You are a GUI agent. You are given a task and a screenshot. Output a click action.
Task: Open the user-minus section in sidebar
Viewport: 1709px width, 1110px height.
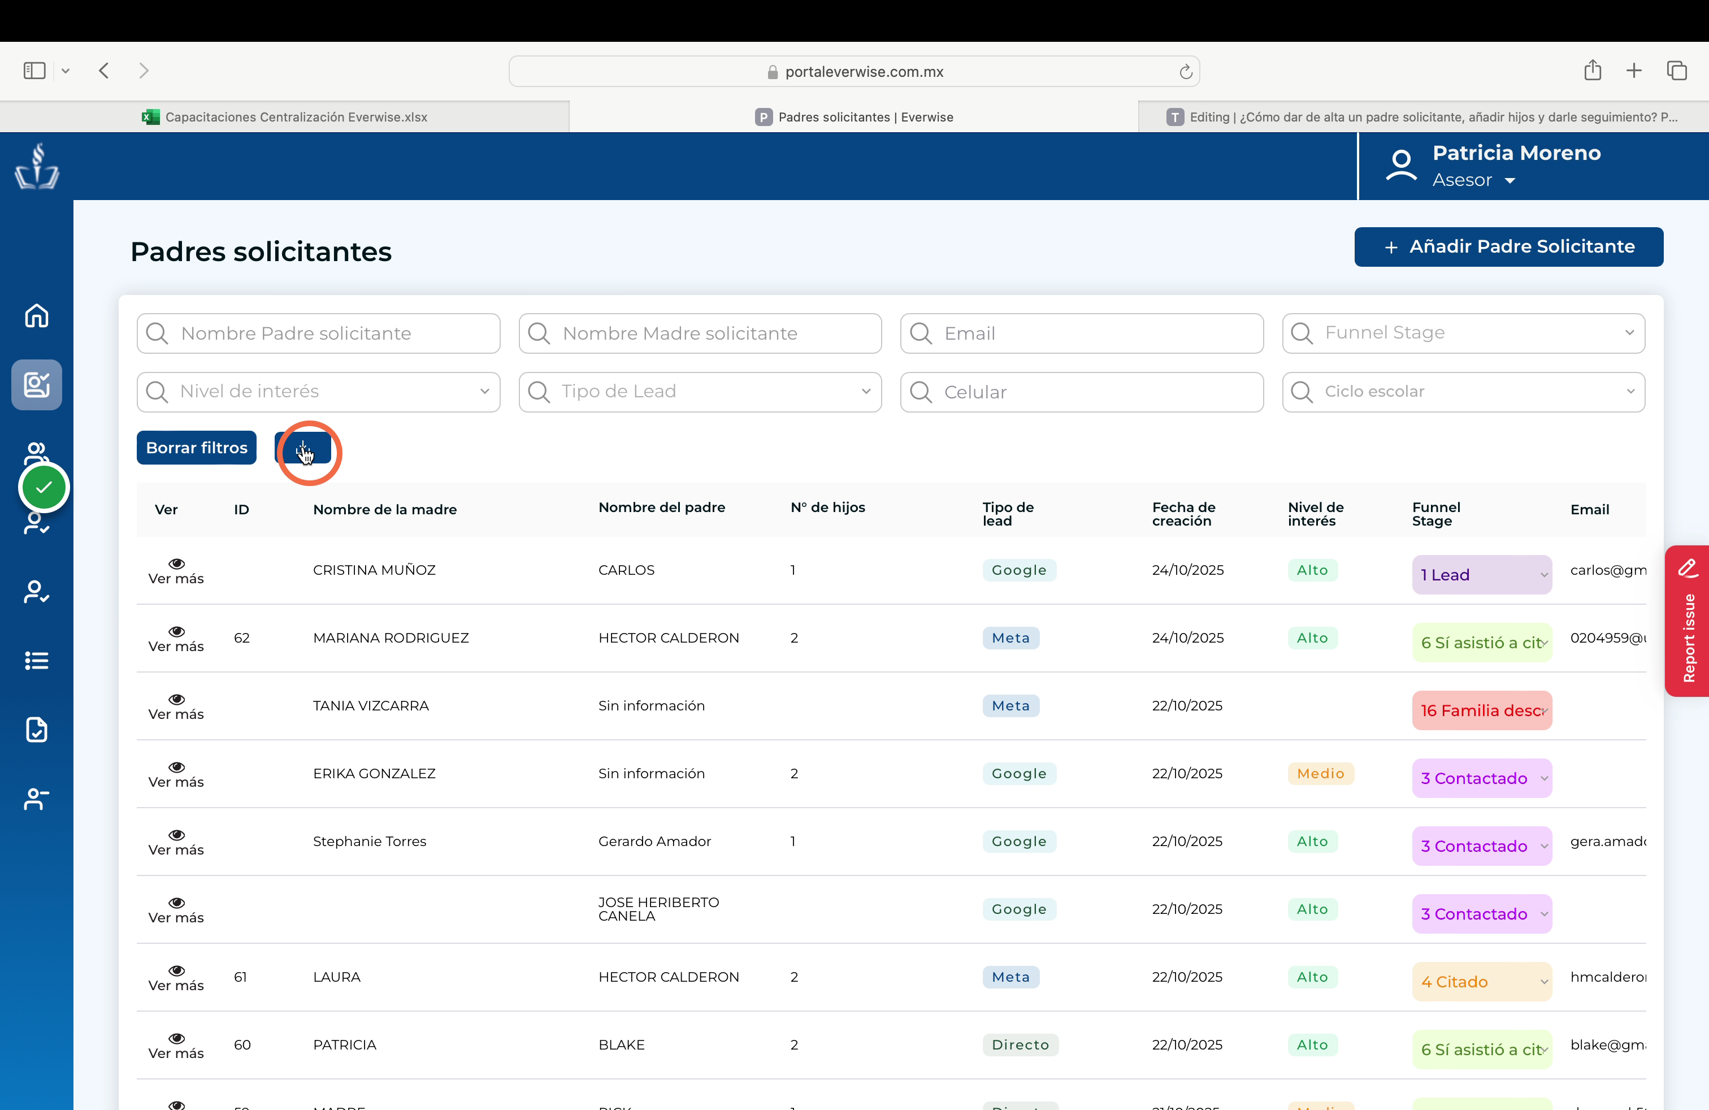[x=37, y=799]
